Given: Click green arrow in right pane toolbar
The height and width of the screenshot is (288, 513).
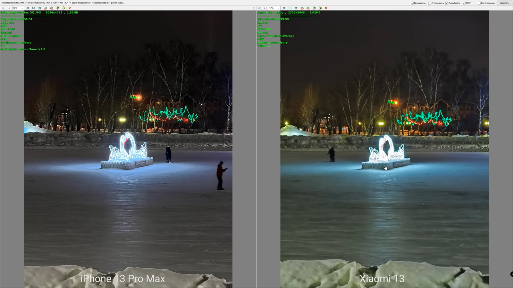Looking at the screenshot, I should click(253, 8).
